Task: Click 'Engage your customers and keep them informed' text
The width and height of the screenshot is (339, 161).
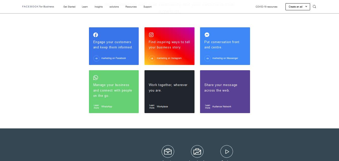Action: pos(113,45)
